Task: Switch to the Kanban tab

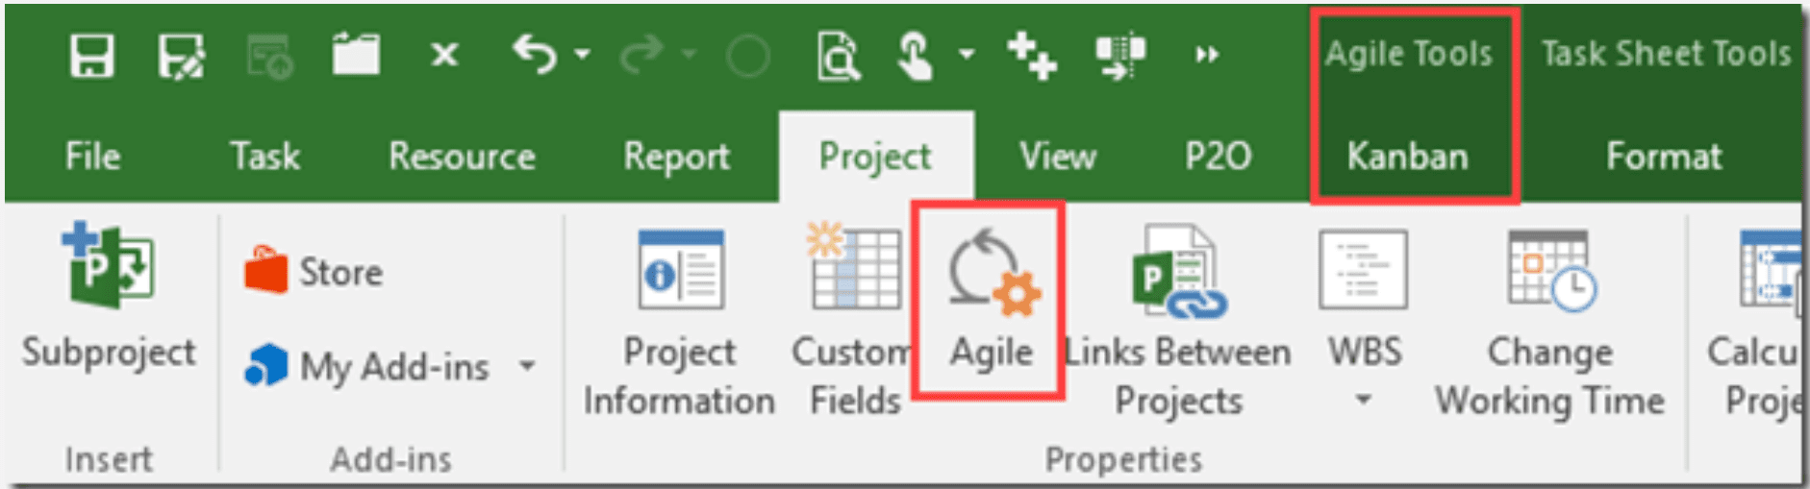Action: click(1407, 156)
